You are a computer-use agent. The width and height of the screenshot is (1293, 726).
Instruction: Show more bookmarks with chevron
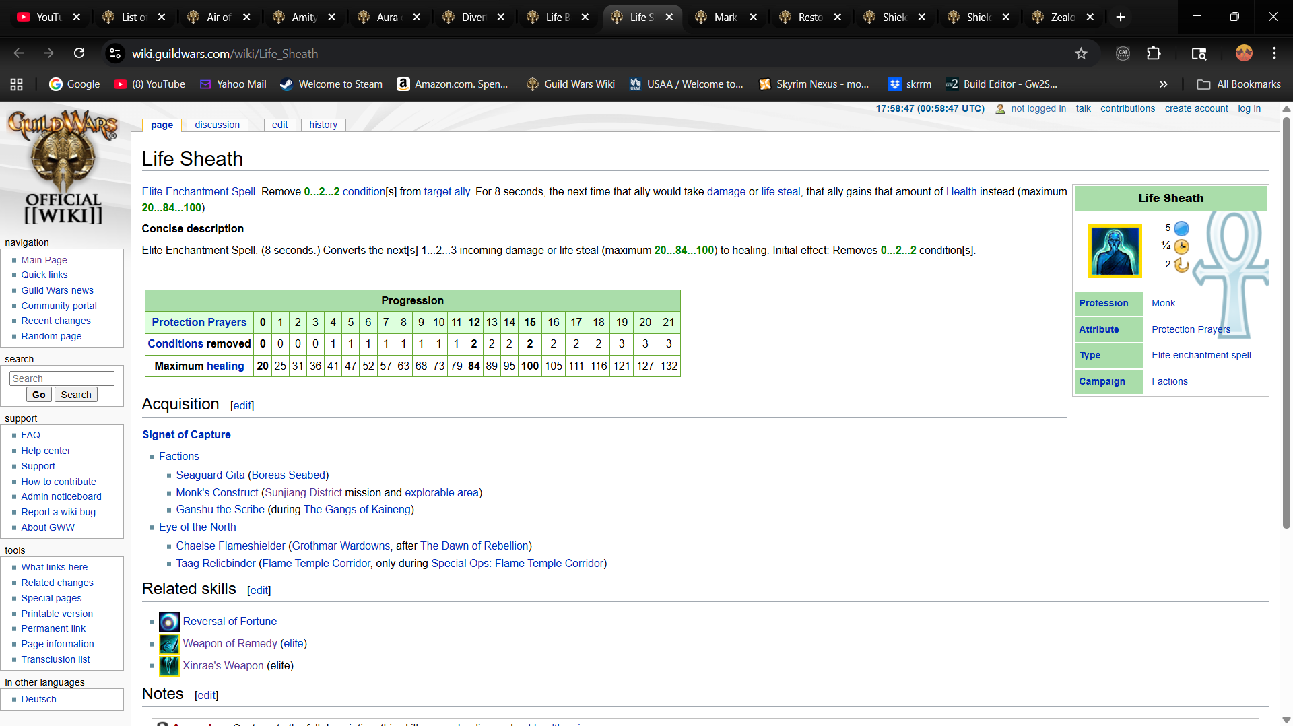click(x=1163, y=84)
